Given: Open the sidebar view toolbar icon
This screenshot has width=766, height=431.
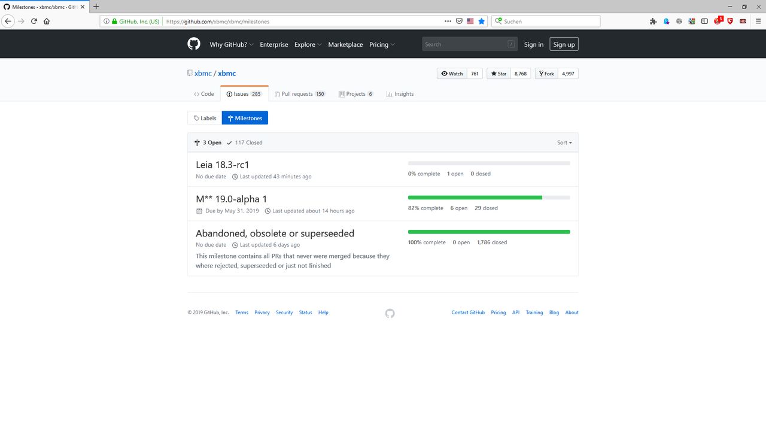Looking at the screenshot, I should pyautogui.click(x=705, y=21).
